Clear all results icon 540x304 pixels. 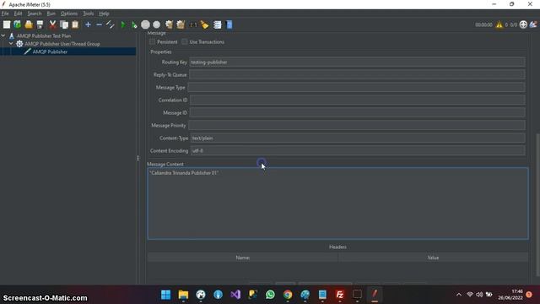181,24
